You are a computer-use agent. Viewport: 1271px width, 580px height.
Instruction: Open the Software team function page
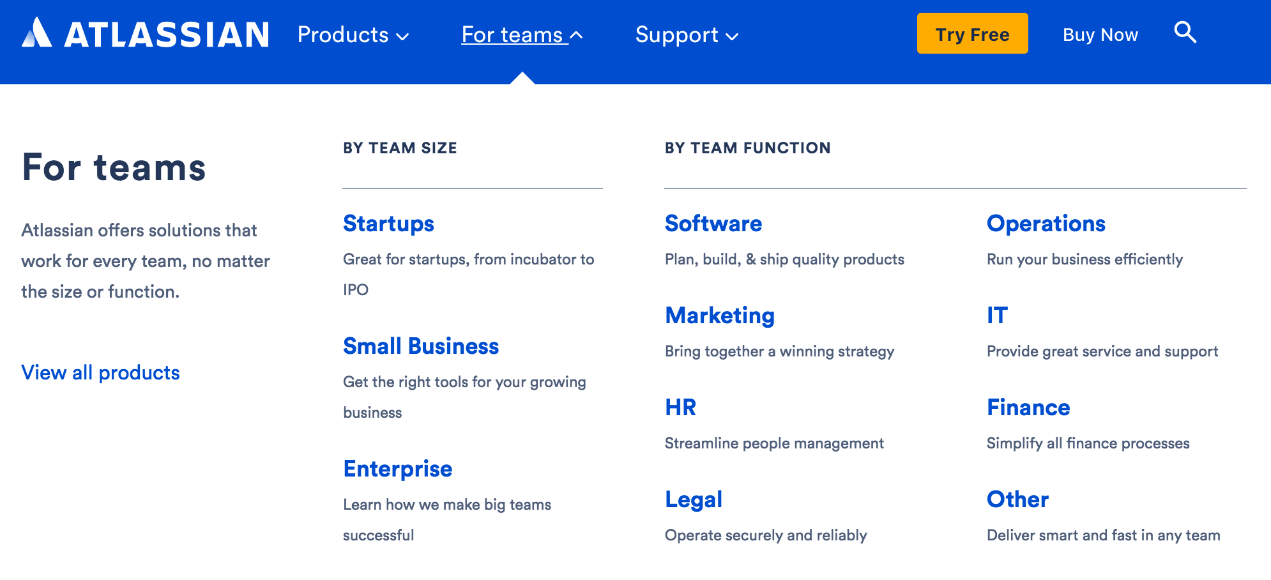(713, 224)
